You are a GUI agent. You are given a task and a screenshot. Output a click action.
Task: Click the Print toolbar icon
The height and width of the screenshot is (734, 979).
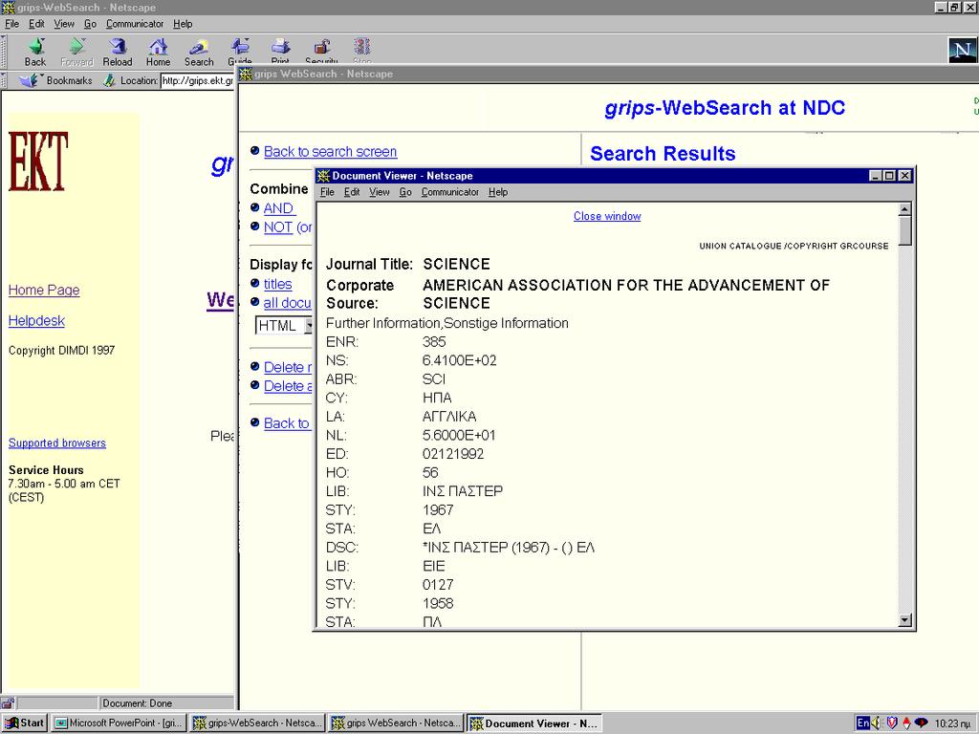click(280, 52)
